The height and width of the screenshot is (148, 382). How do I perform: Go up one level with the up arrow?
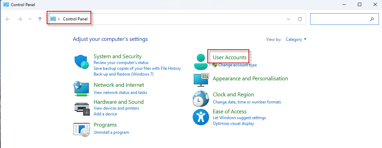click(40, 19)
